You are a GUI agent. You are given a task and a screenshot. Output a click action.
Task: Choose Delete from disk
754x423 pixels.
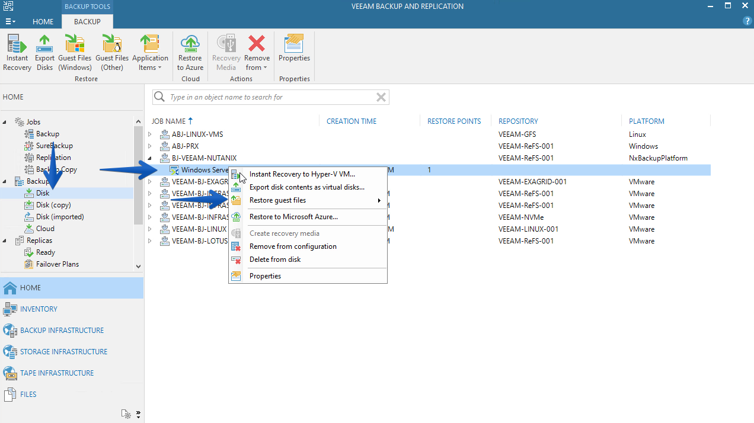[308, 259]
